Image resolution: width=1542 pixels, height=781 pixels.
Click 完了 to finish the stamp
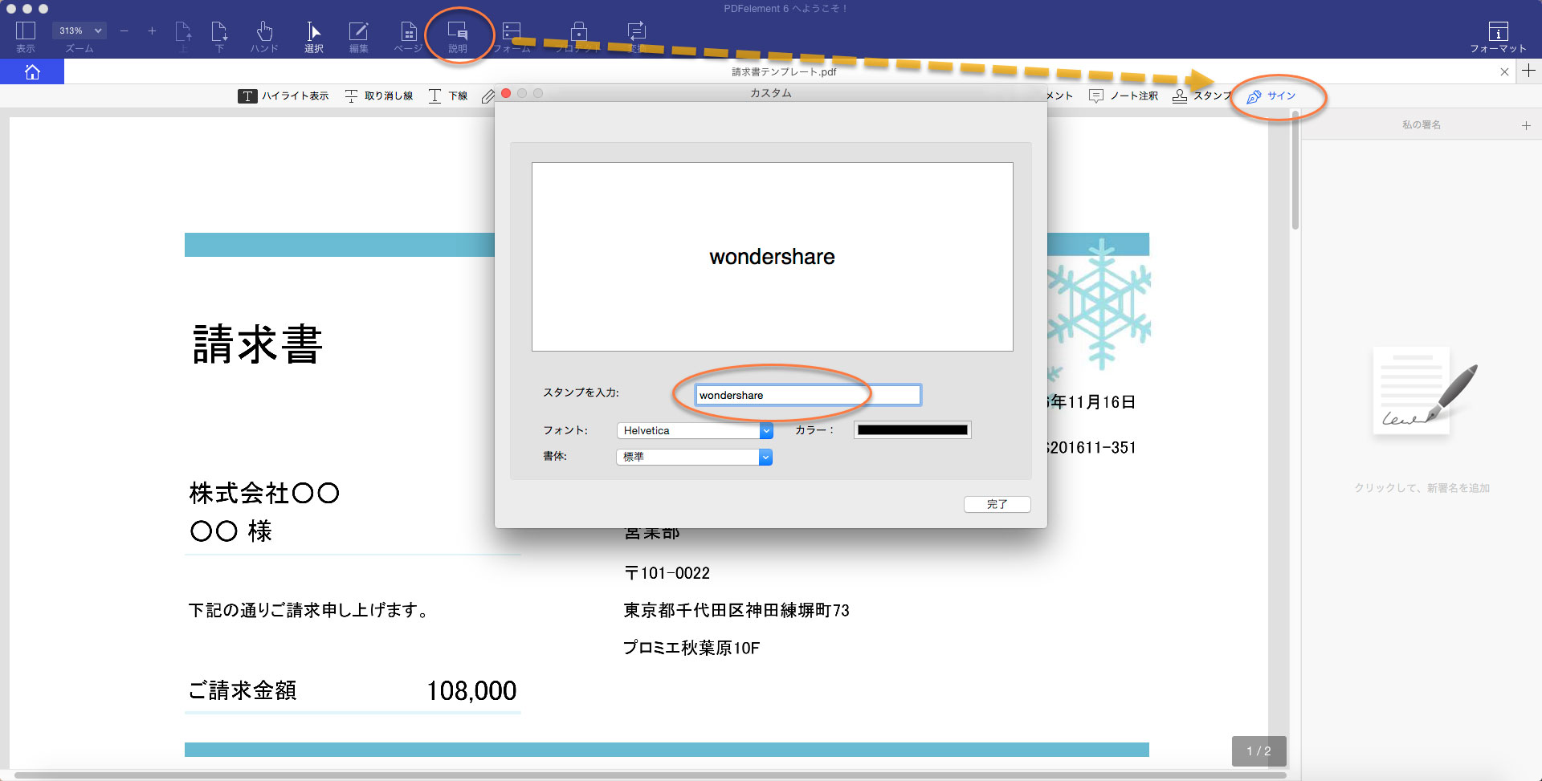click(997, 504)
